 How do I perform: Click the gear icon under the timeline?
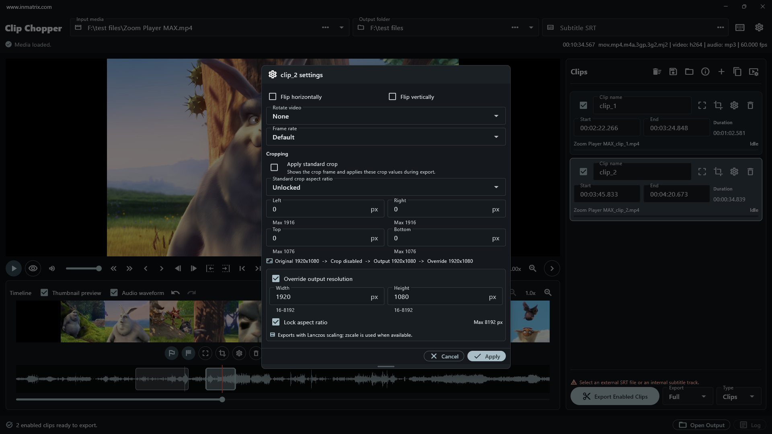click(x=239, y=353)
